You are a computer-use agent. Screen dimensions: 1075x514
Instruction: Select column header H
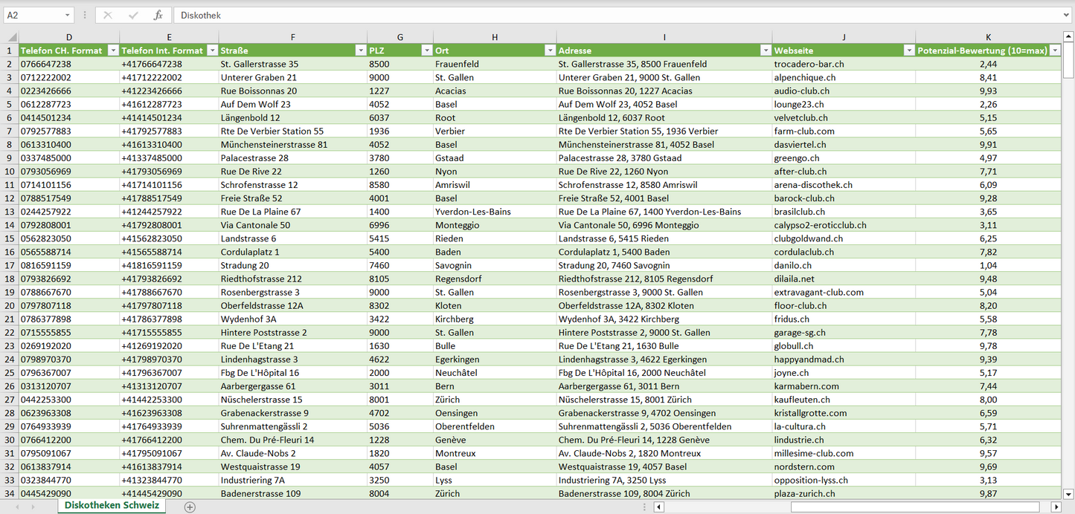(494, 37)
